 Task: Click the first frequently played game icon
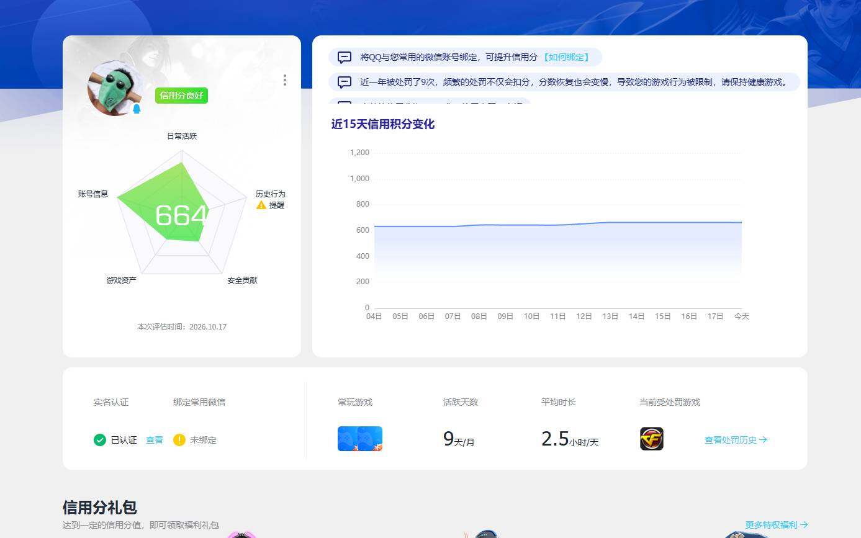point(348,439)
